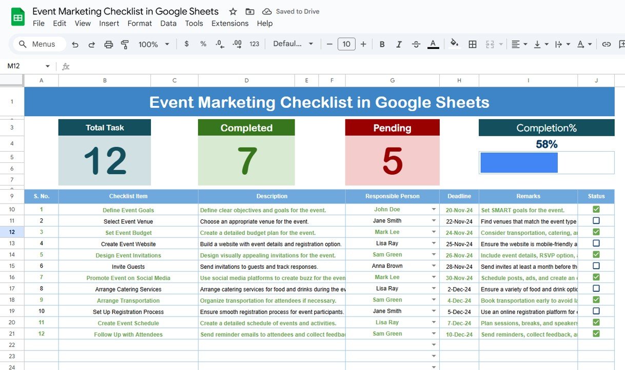
Task: Open vertical align options
Action: [x=541, y=44]
